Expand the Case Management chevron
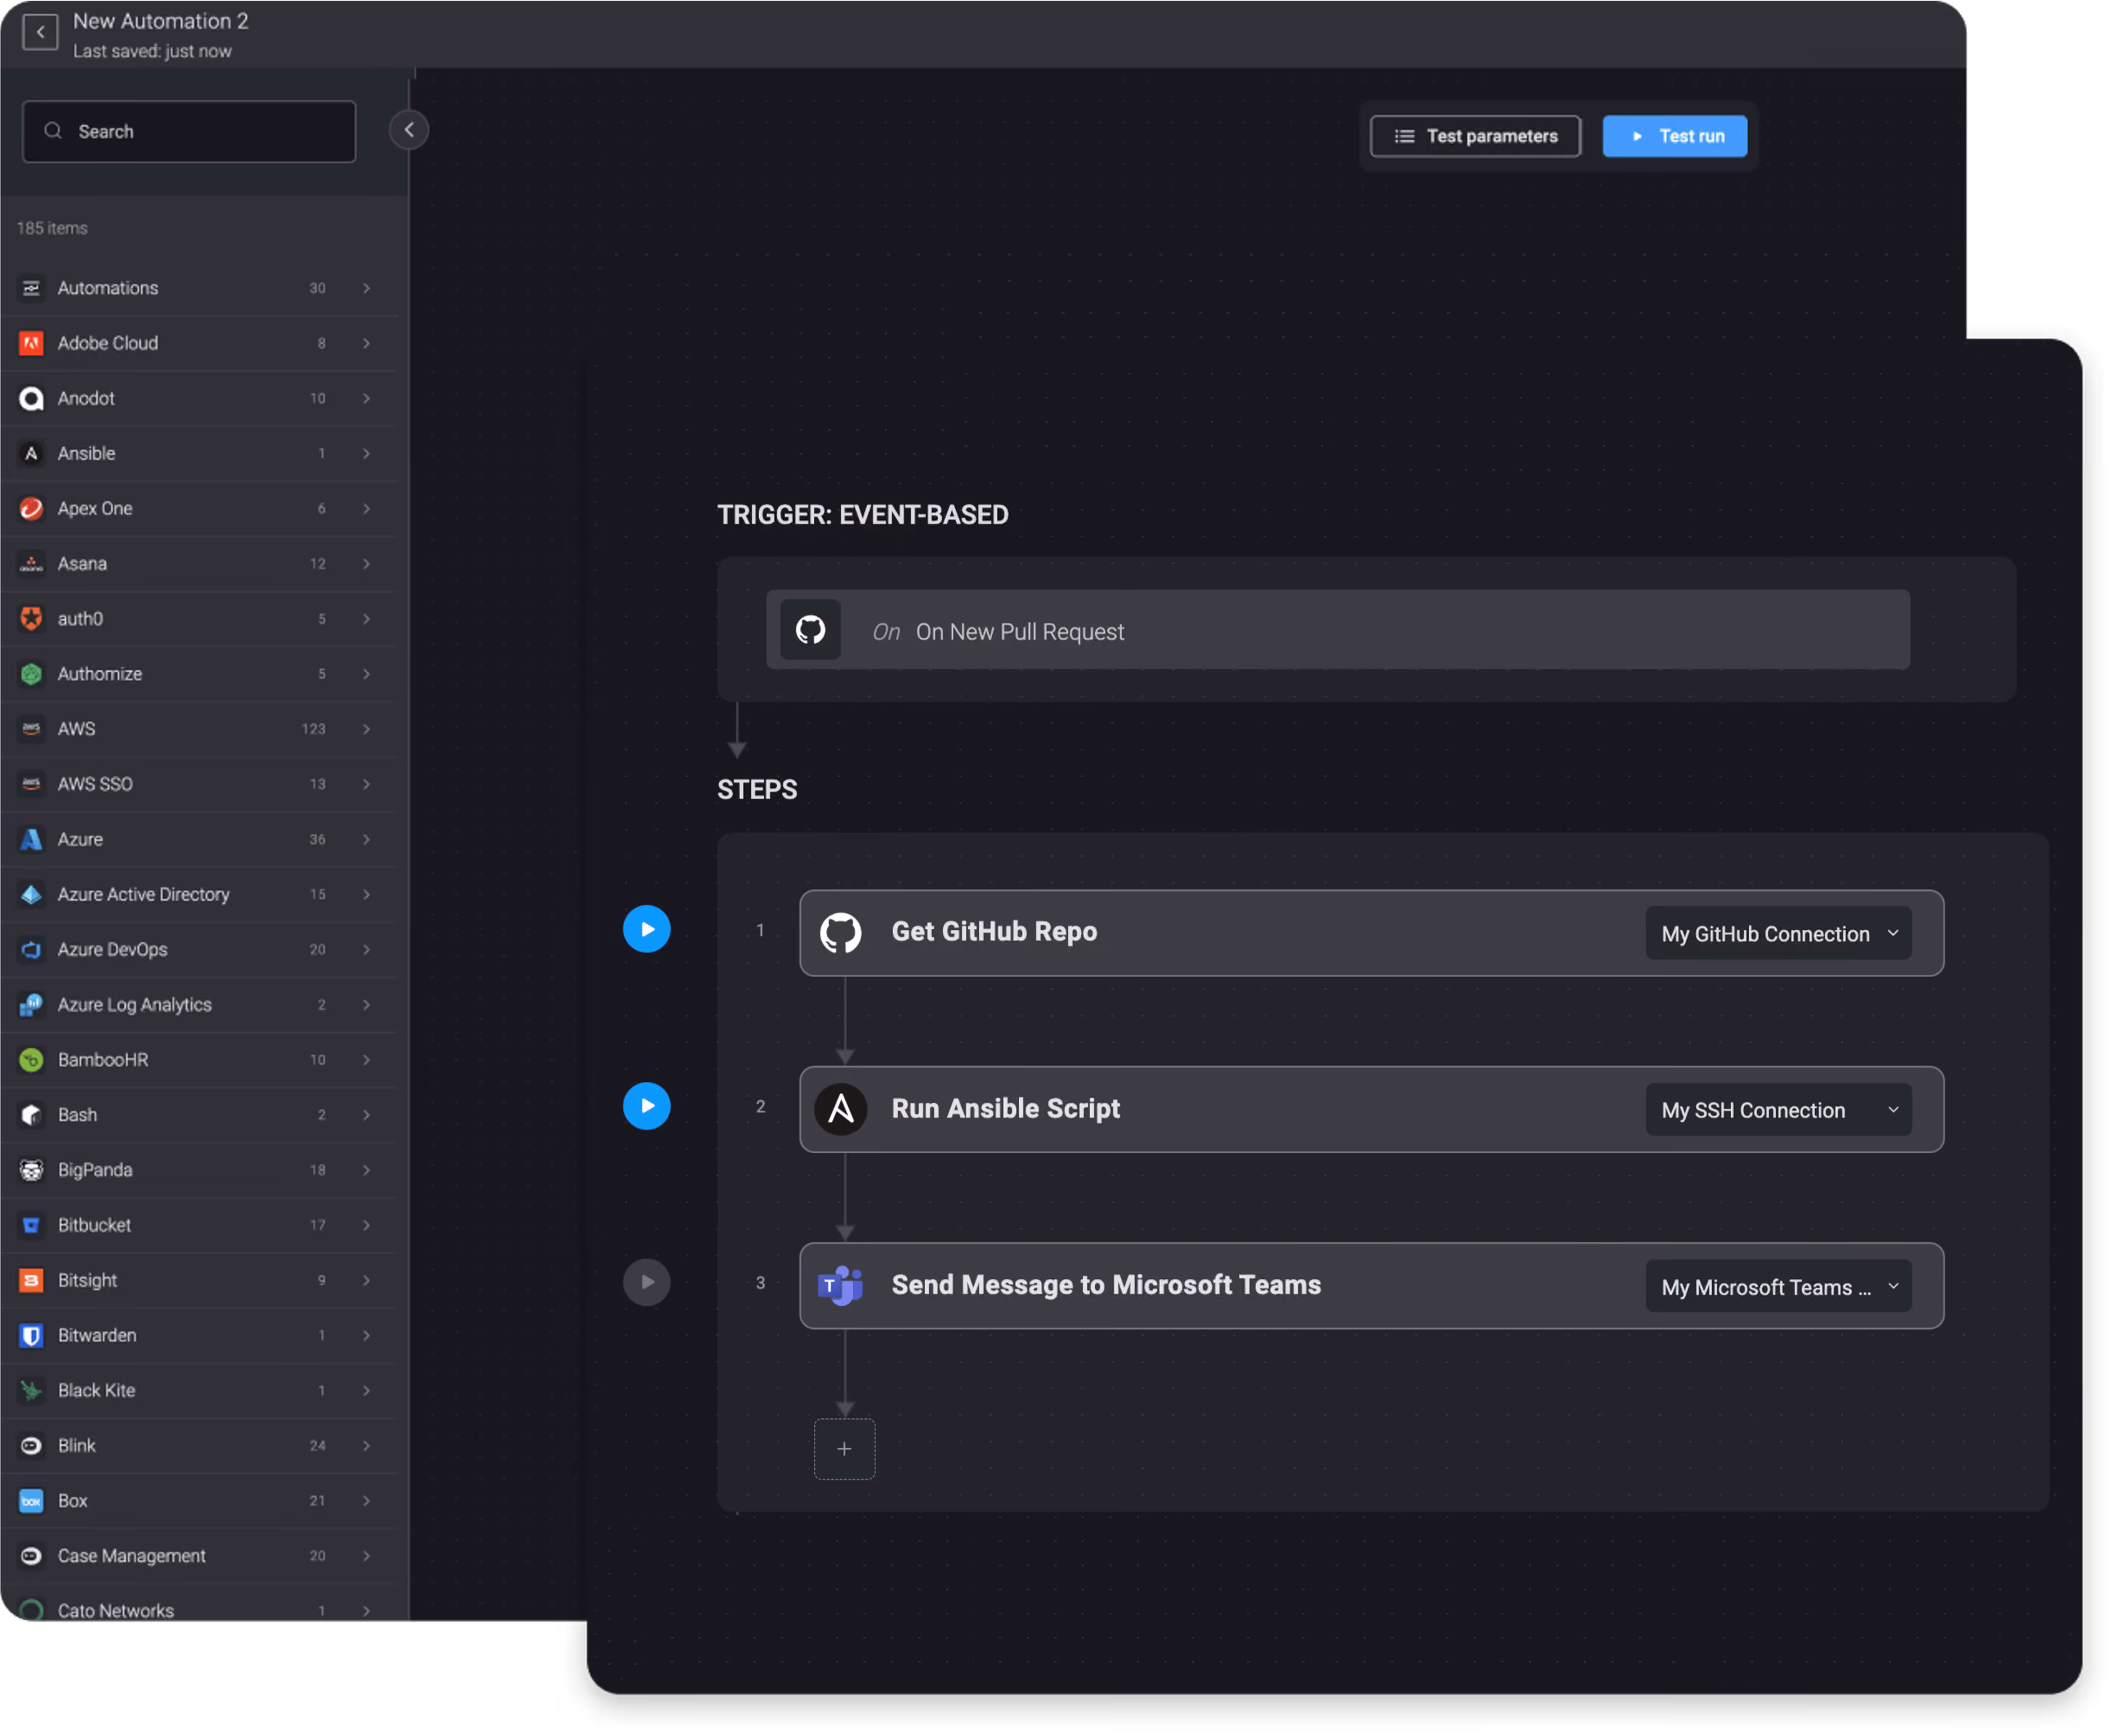 point(367,1556)
